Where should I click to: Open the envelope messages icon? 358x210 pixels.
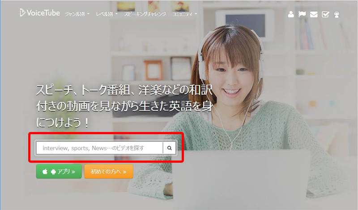pos(314,14)
